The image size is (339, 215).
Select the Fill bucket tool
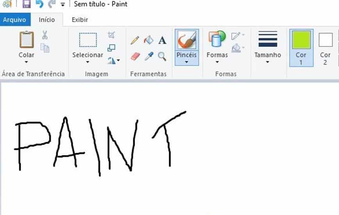(149, 40)
